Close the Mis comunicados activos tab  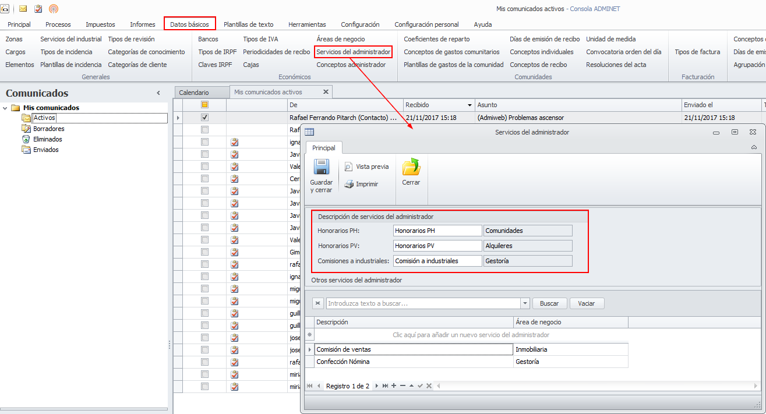click(326, 92)
